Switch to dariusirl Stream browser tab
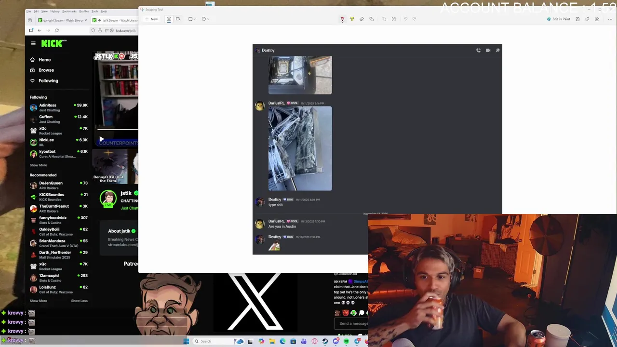Image resolution: width=617 pixels, height=347 pixels. (x=62, y=20)
